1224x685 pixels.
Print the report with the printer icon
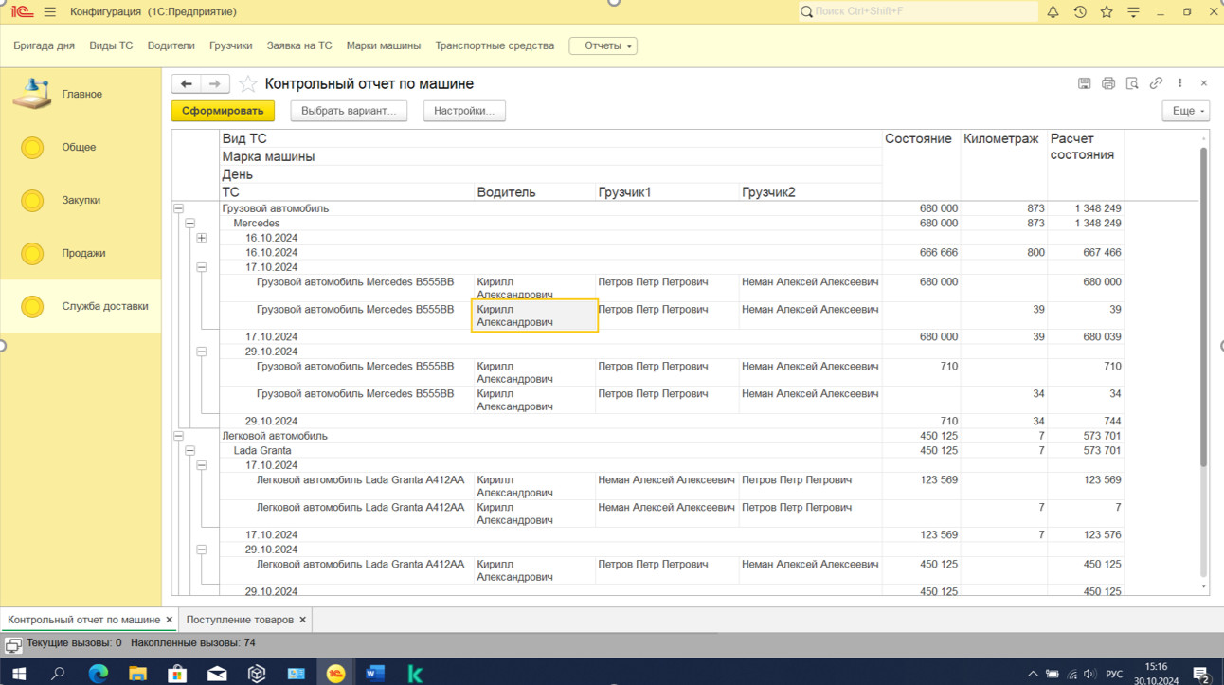tap(1108, 83)
